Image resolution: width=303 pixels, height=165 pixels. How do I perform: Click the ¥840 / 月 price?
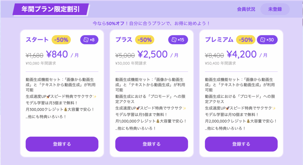[x=62, y=54]
